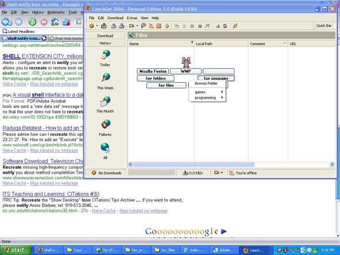340x255 pixels.
Task: Click the fav files floating button
Action: 166,85
